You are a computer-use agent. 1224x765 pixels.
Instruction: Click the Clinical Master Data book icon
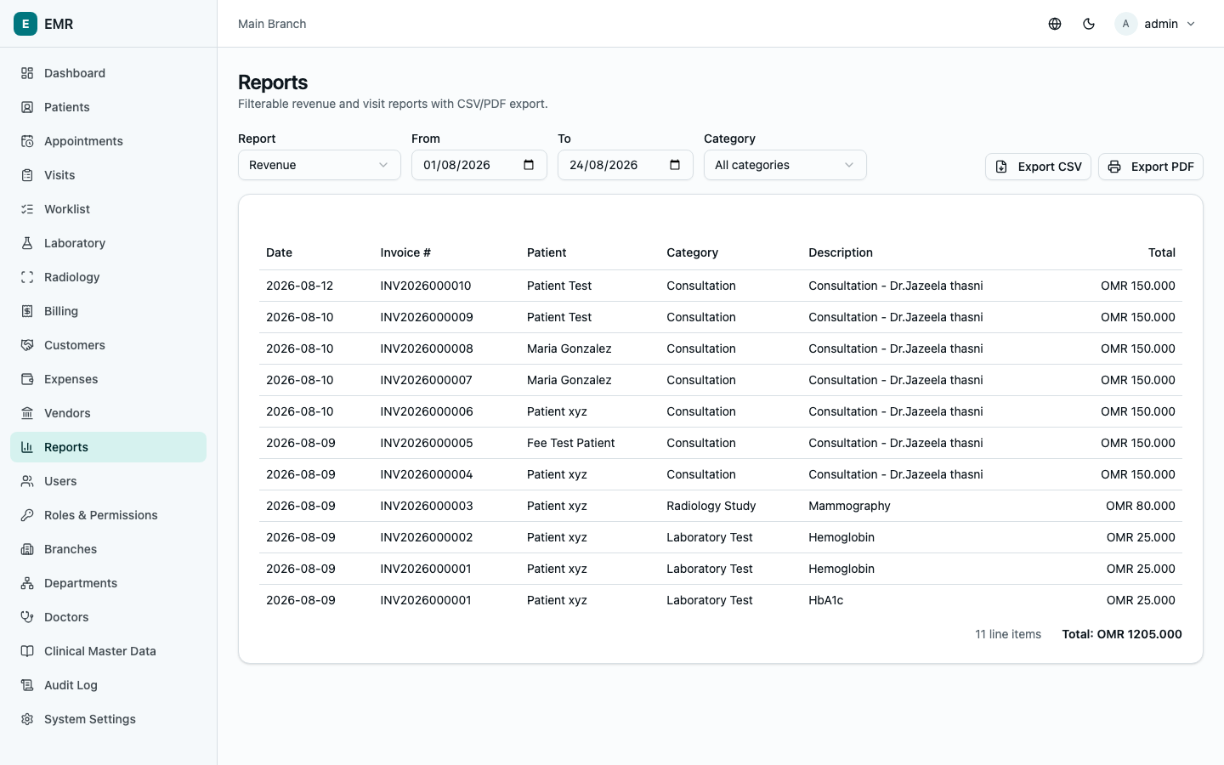[27, 651]
